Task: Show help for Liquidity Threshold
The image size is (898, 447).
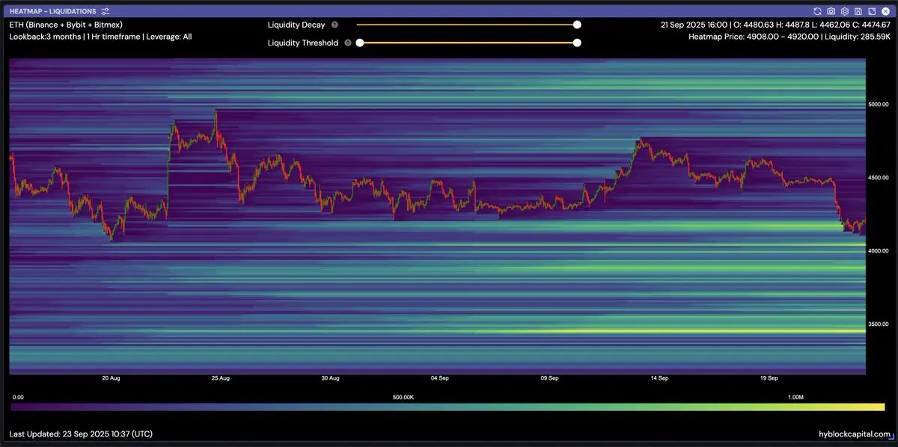Action: pos(346,43)
